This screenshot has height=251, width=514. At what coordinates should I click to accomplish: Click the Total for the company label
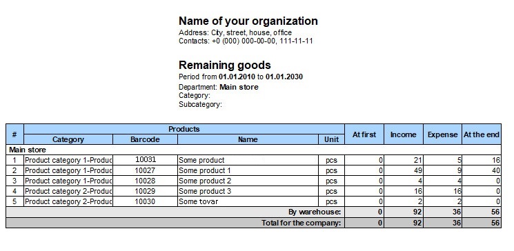pos(301,223)
